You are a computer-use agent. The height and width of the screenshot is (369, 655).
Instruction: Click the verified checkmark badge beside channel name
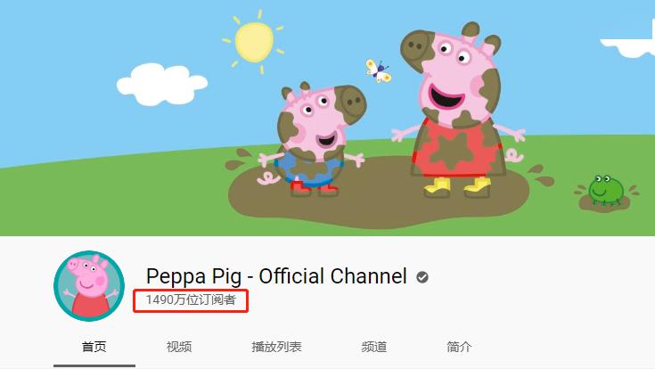(422, 277)
